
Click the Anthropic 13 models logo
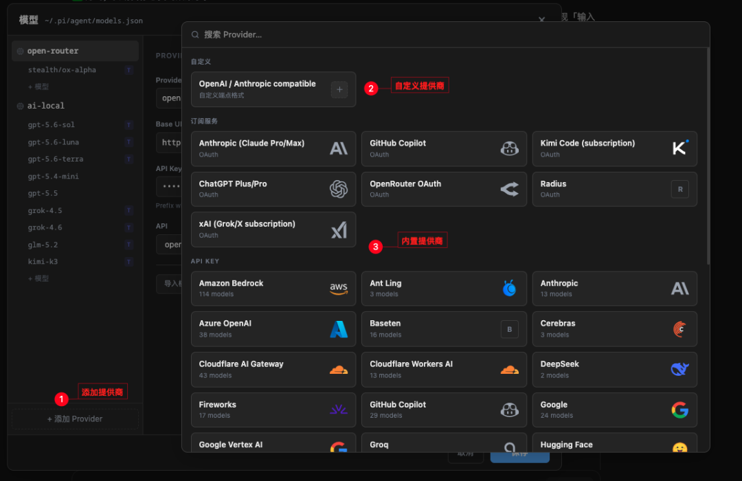pos(680,289)
